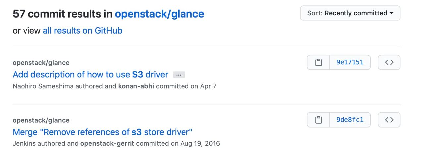Viewport: 424px width, 161px height.
Task: Expand the S3 driver commit description ellipsis
Action: tap(179, 75)
